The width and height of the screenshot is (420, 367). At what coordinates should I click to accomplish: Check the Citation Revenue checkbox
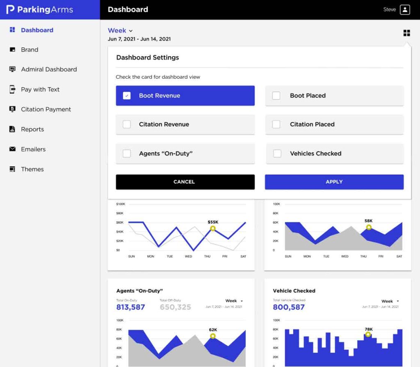coord(127,125)
